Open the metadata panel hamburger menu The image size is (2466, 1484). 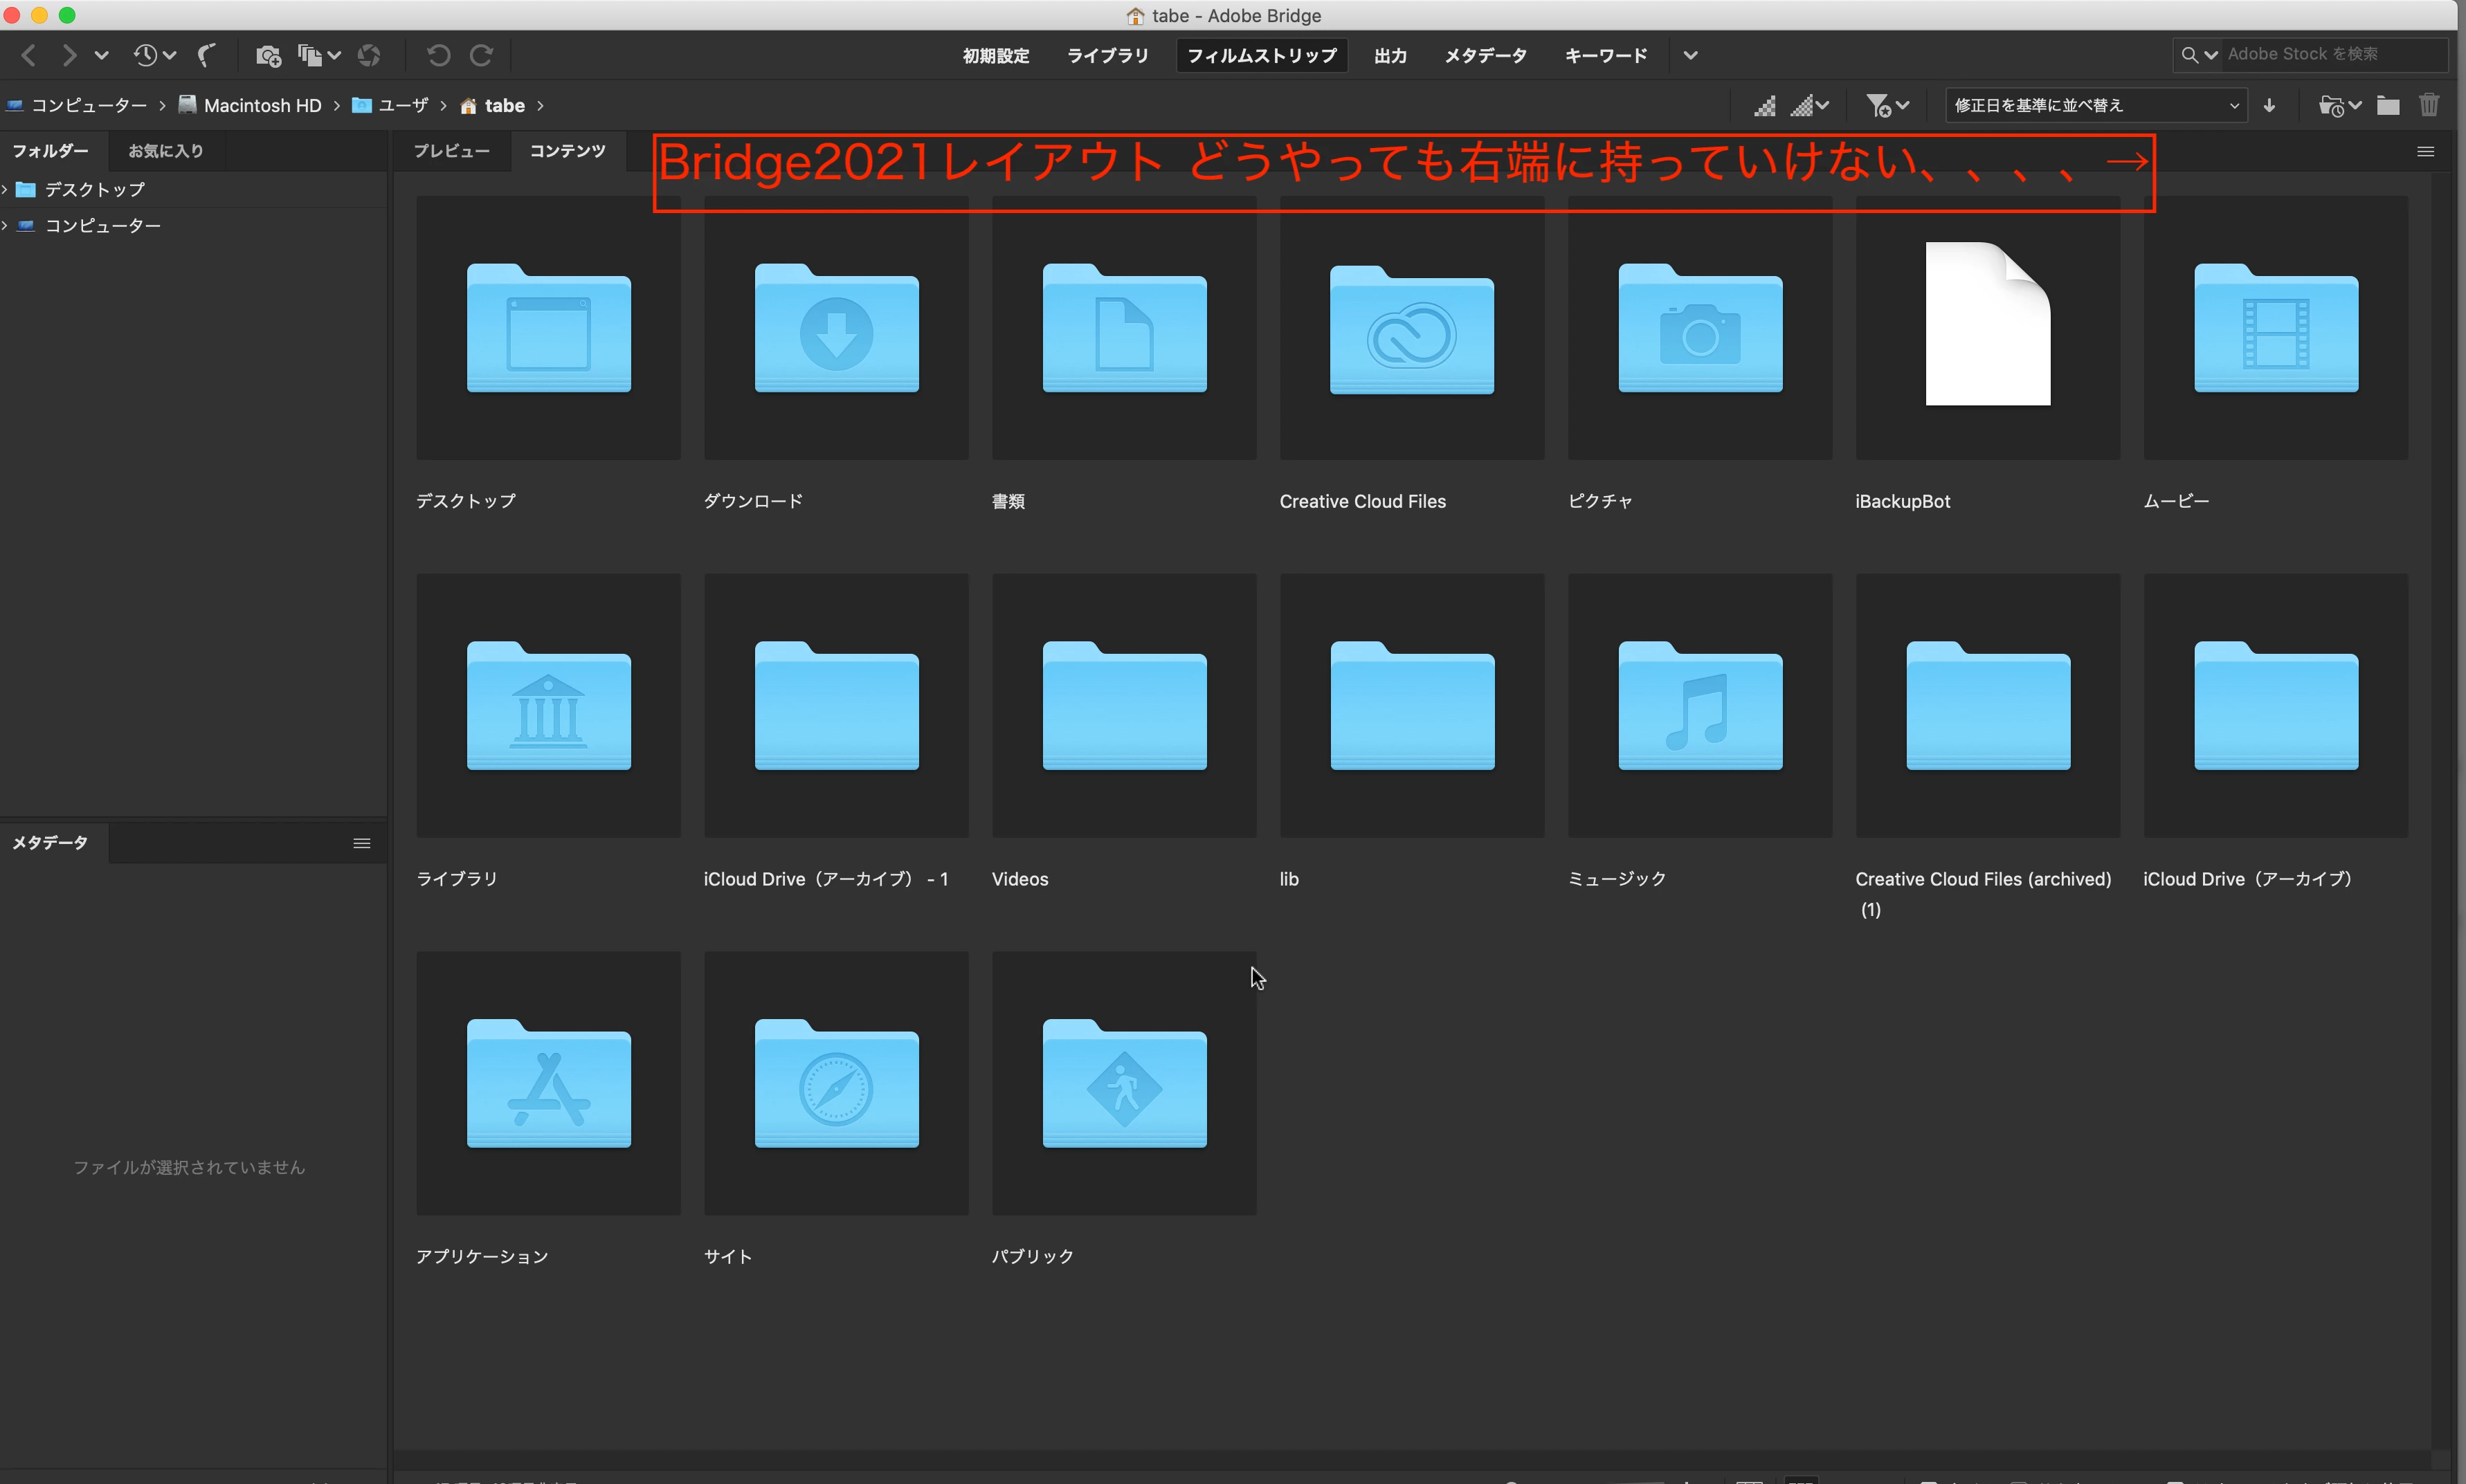click(362, 843)
